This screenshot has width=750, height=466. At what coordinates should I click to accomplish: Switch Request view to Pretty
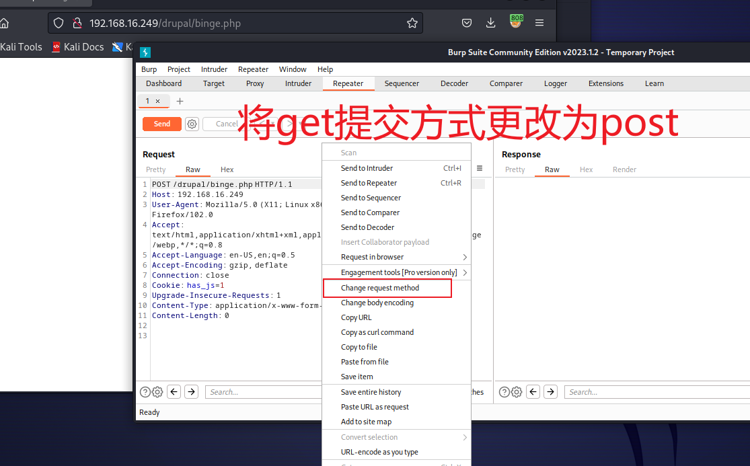(156, 169)
